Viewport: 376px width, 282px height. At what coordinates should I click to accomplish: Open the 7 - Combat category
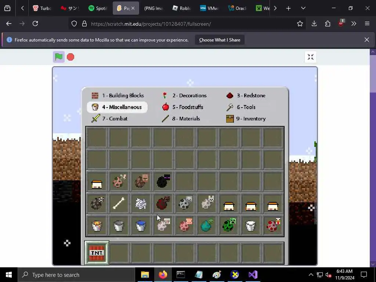click(109, 119)
